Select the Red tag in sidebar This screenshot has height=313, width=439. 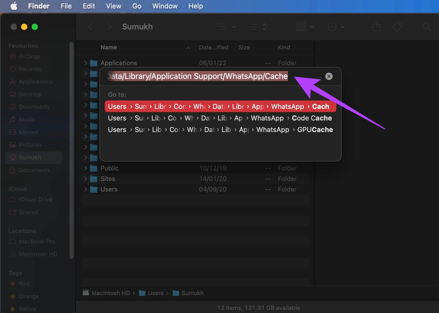[x=24, y=284]
